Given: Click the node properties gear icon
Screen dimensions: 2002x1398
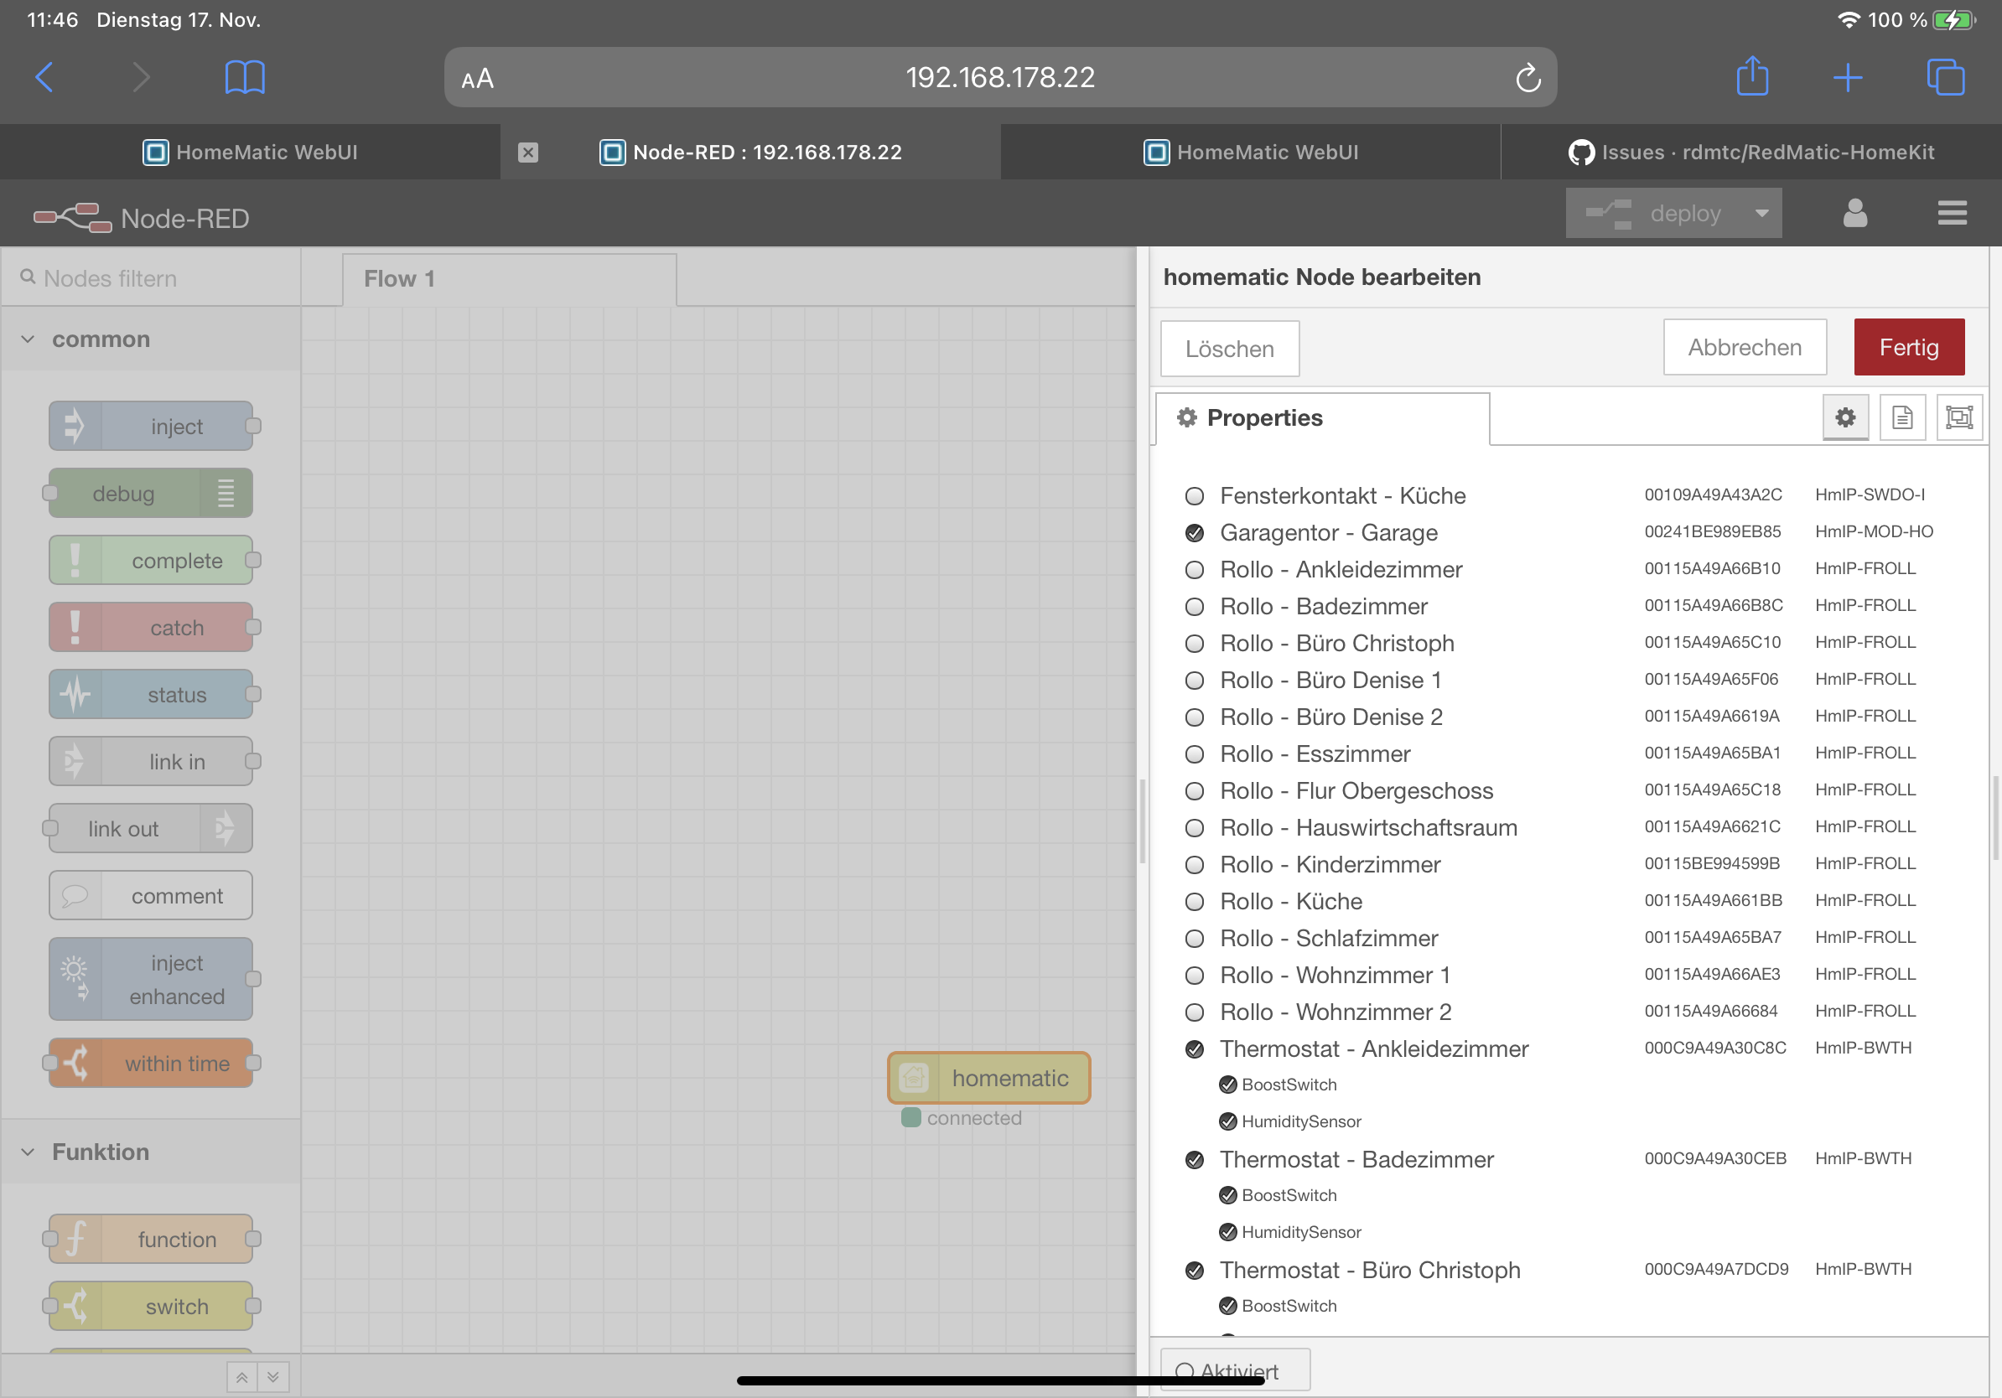Looking at the screenshot, I should (x=1845, y=417).
